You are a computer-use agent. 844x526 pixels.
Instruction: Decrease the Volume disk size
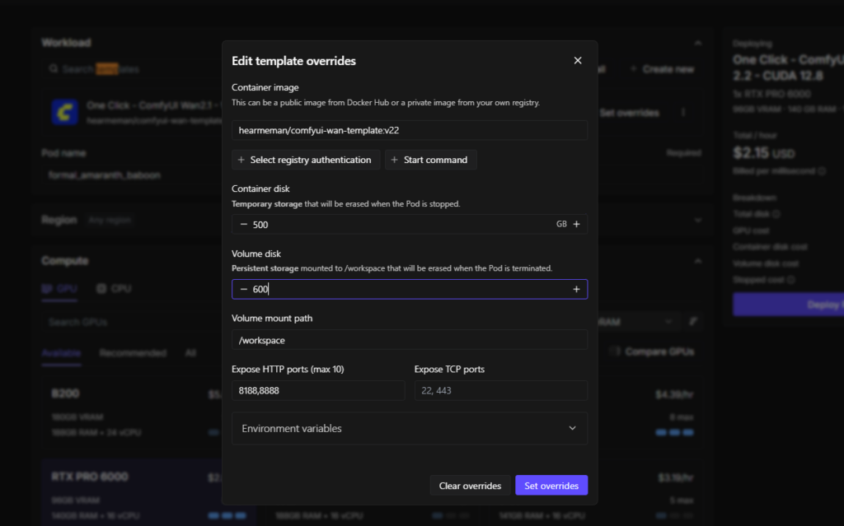click(x=244, y=290)
